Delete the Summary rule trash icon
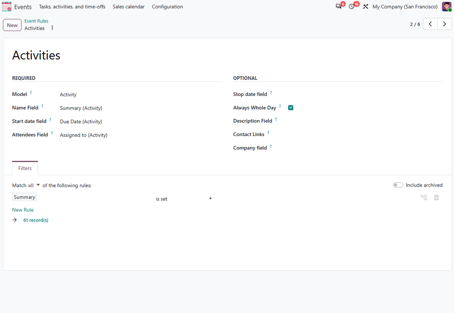 click(x=436, y=197)
